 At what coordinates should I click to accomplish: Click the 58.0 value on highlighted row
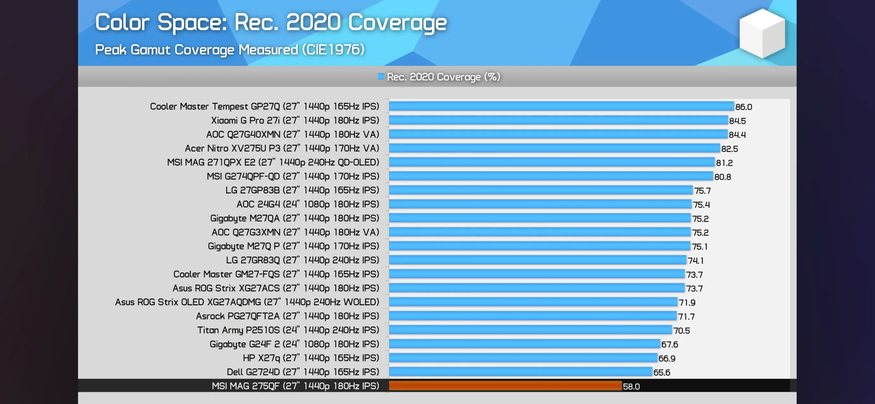tap(631, 386)
